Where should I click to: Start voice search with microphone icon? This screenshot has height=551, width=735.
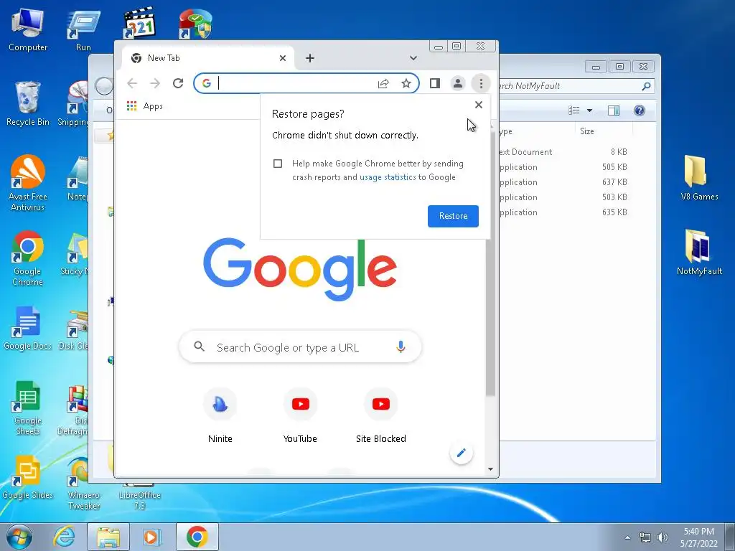click(401, 347)
